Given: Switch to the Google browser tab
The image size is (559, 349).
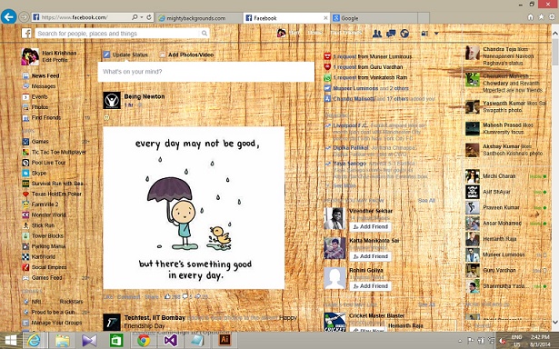Looking at the screenshot, I should [374, 18].
